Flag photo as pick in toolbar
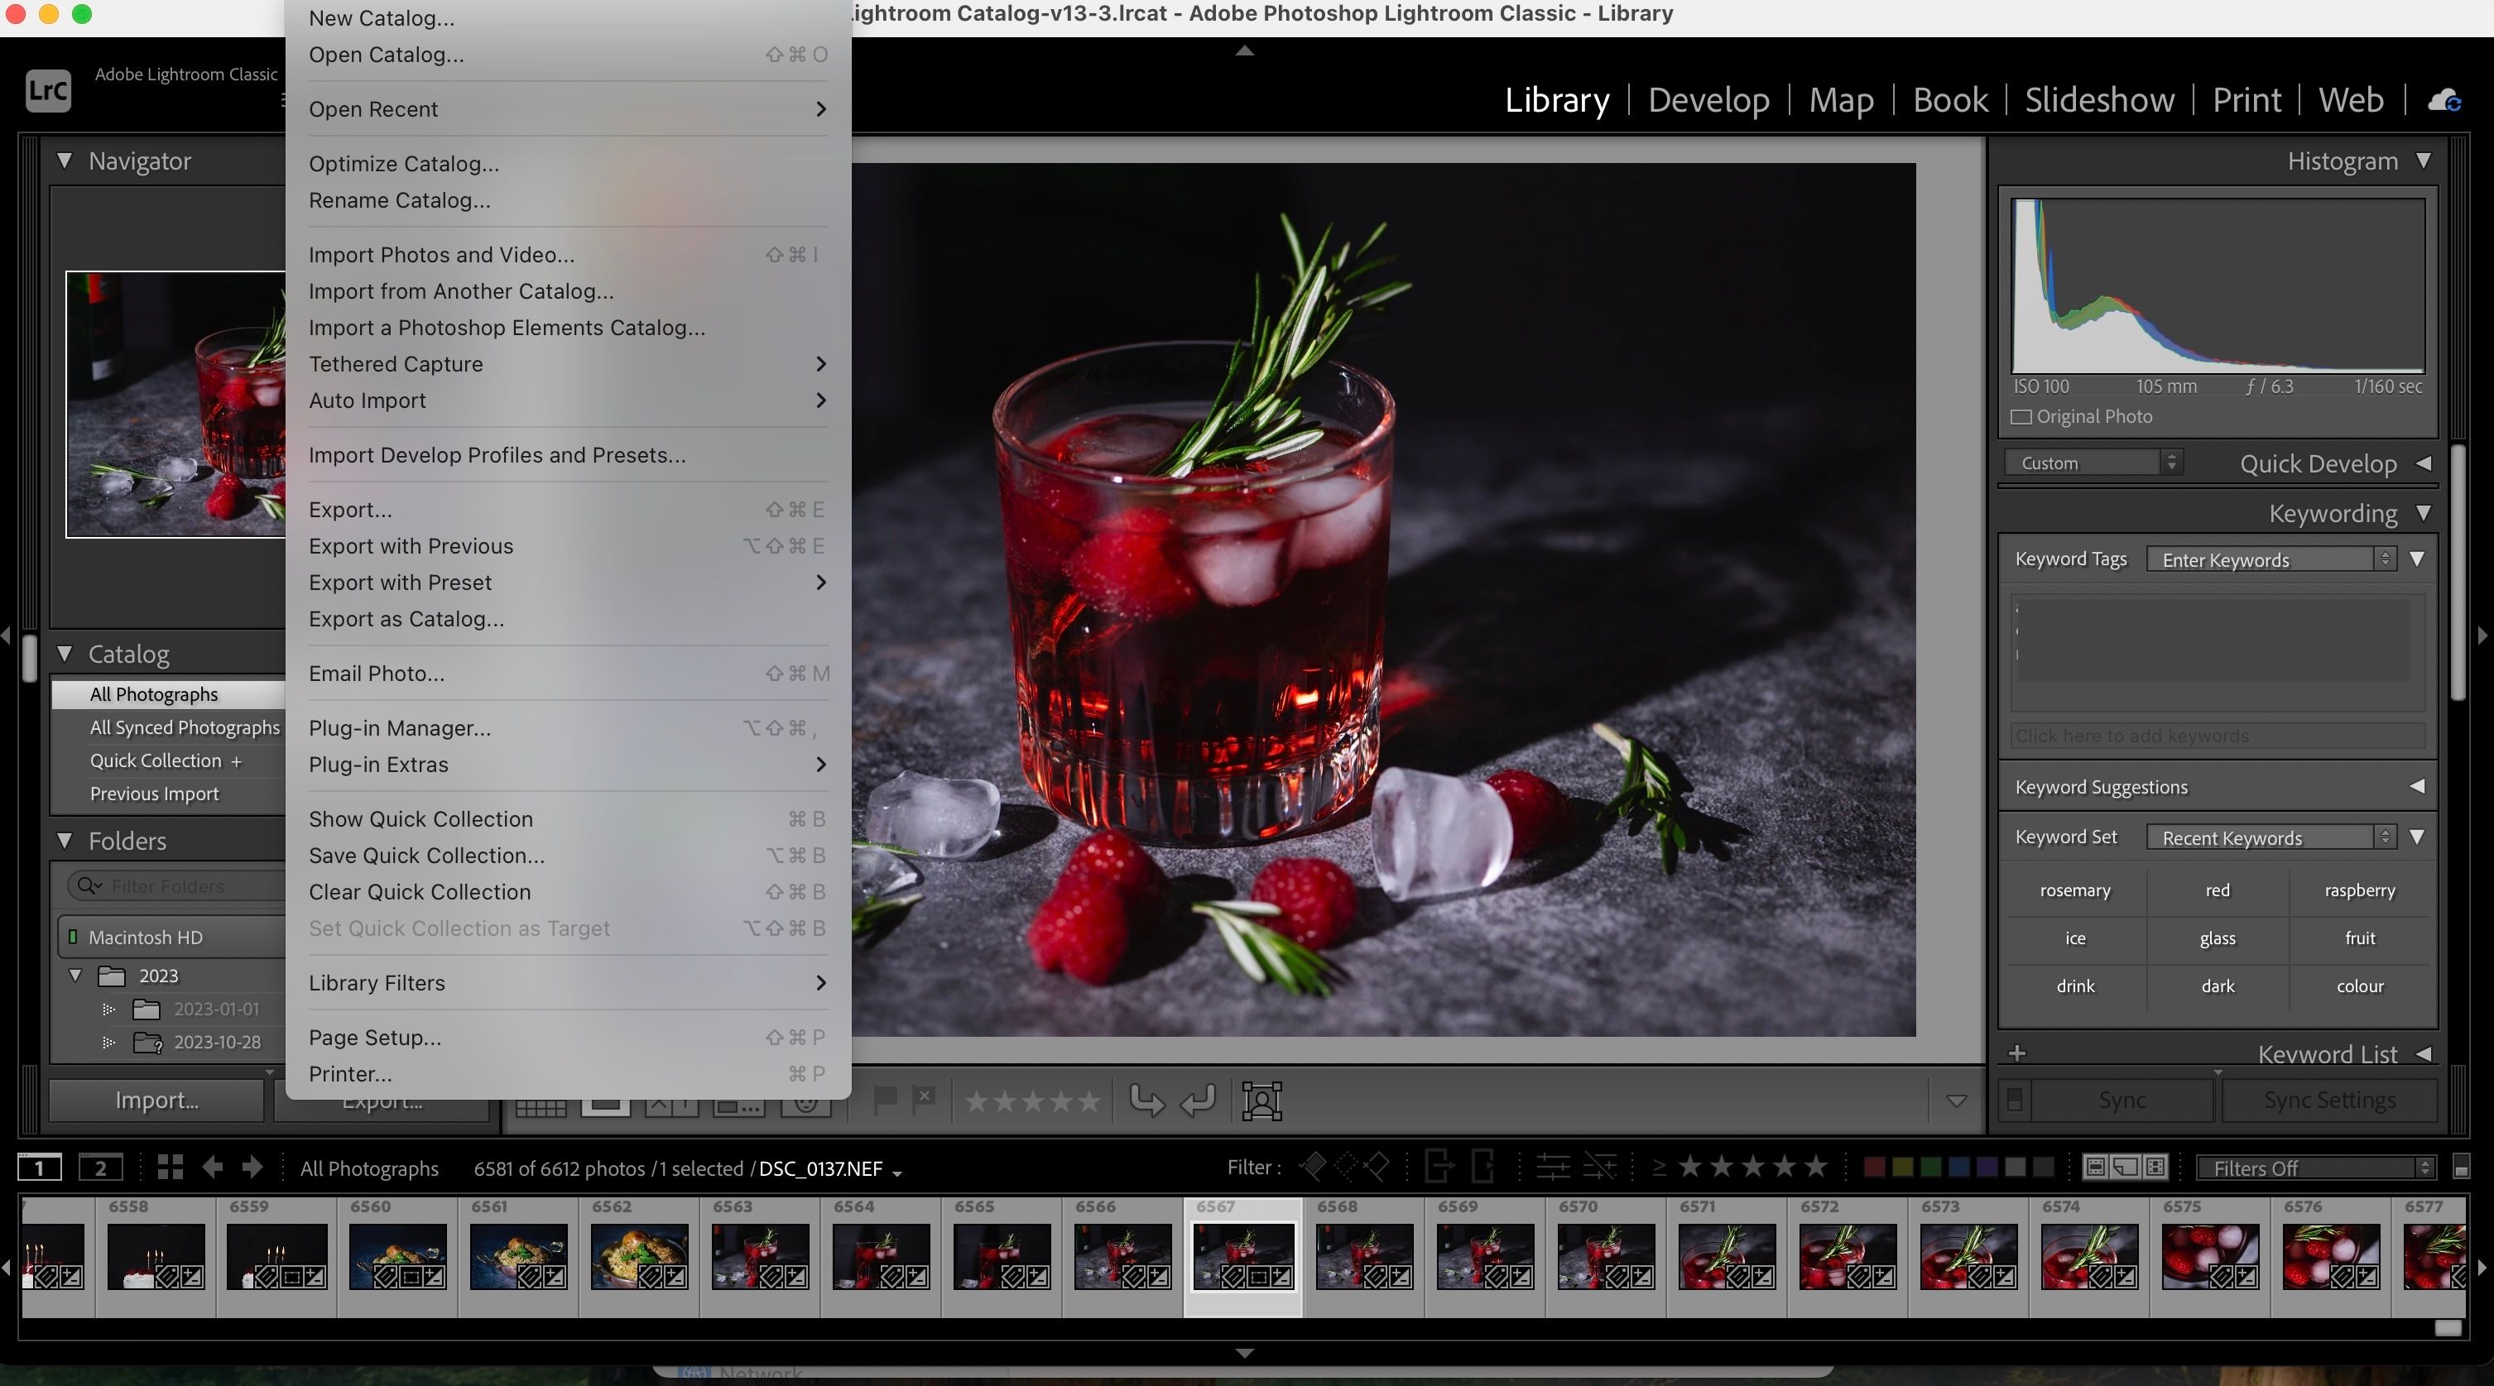 point(884,1100)
